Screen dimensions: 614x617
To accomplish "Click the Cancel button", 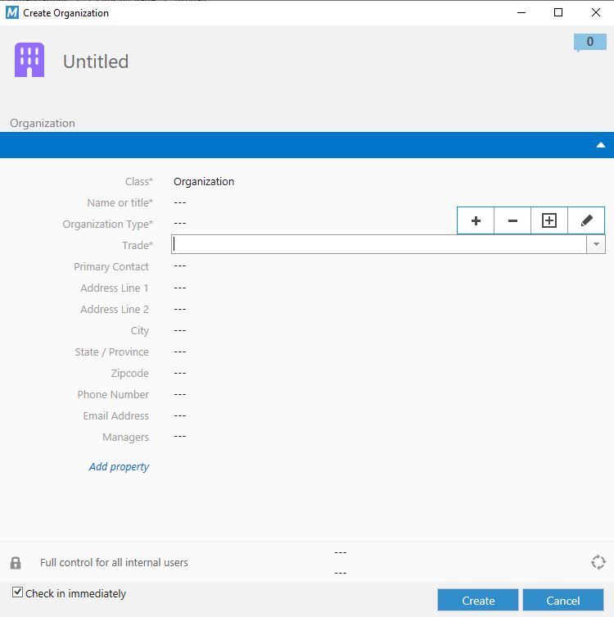I will point(563,601).
